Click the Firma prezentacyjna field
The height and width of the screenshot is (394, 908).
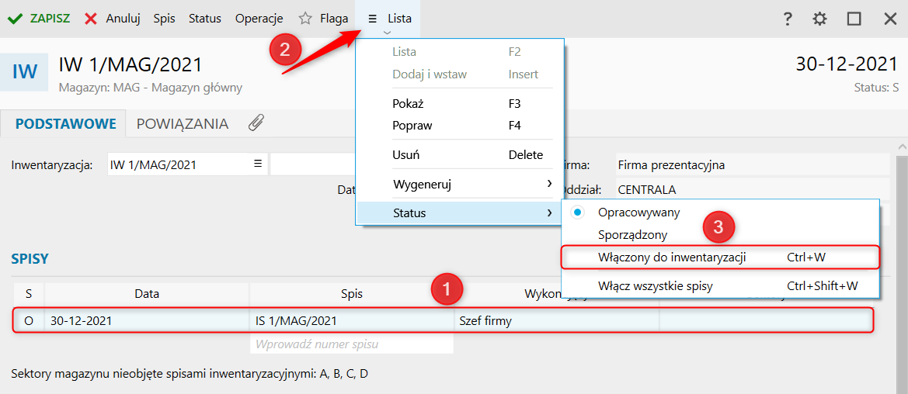click(752, 165)
